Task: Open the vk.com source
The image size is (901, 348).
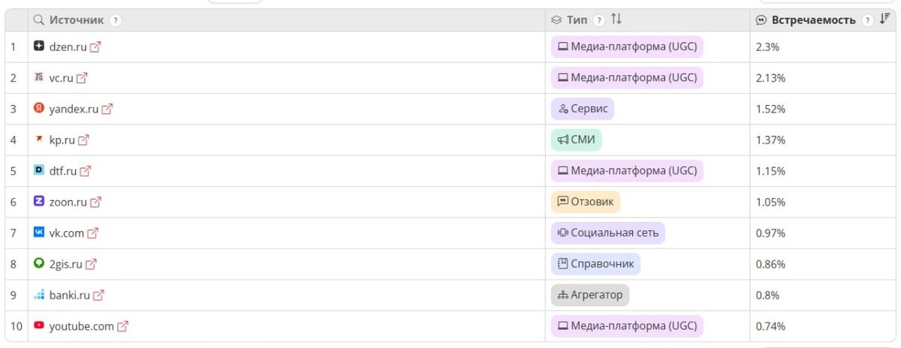Action: [x=66, y=233]
